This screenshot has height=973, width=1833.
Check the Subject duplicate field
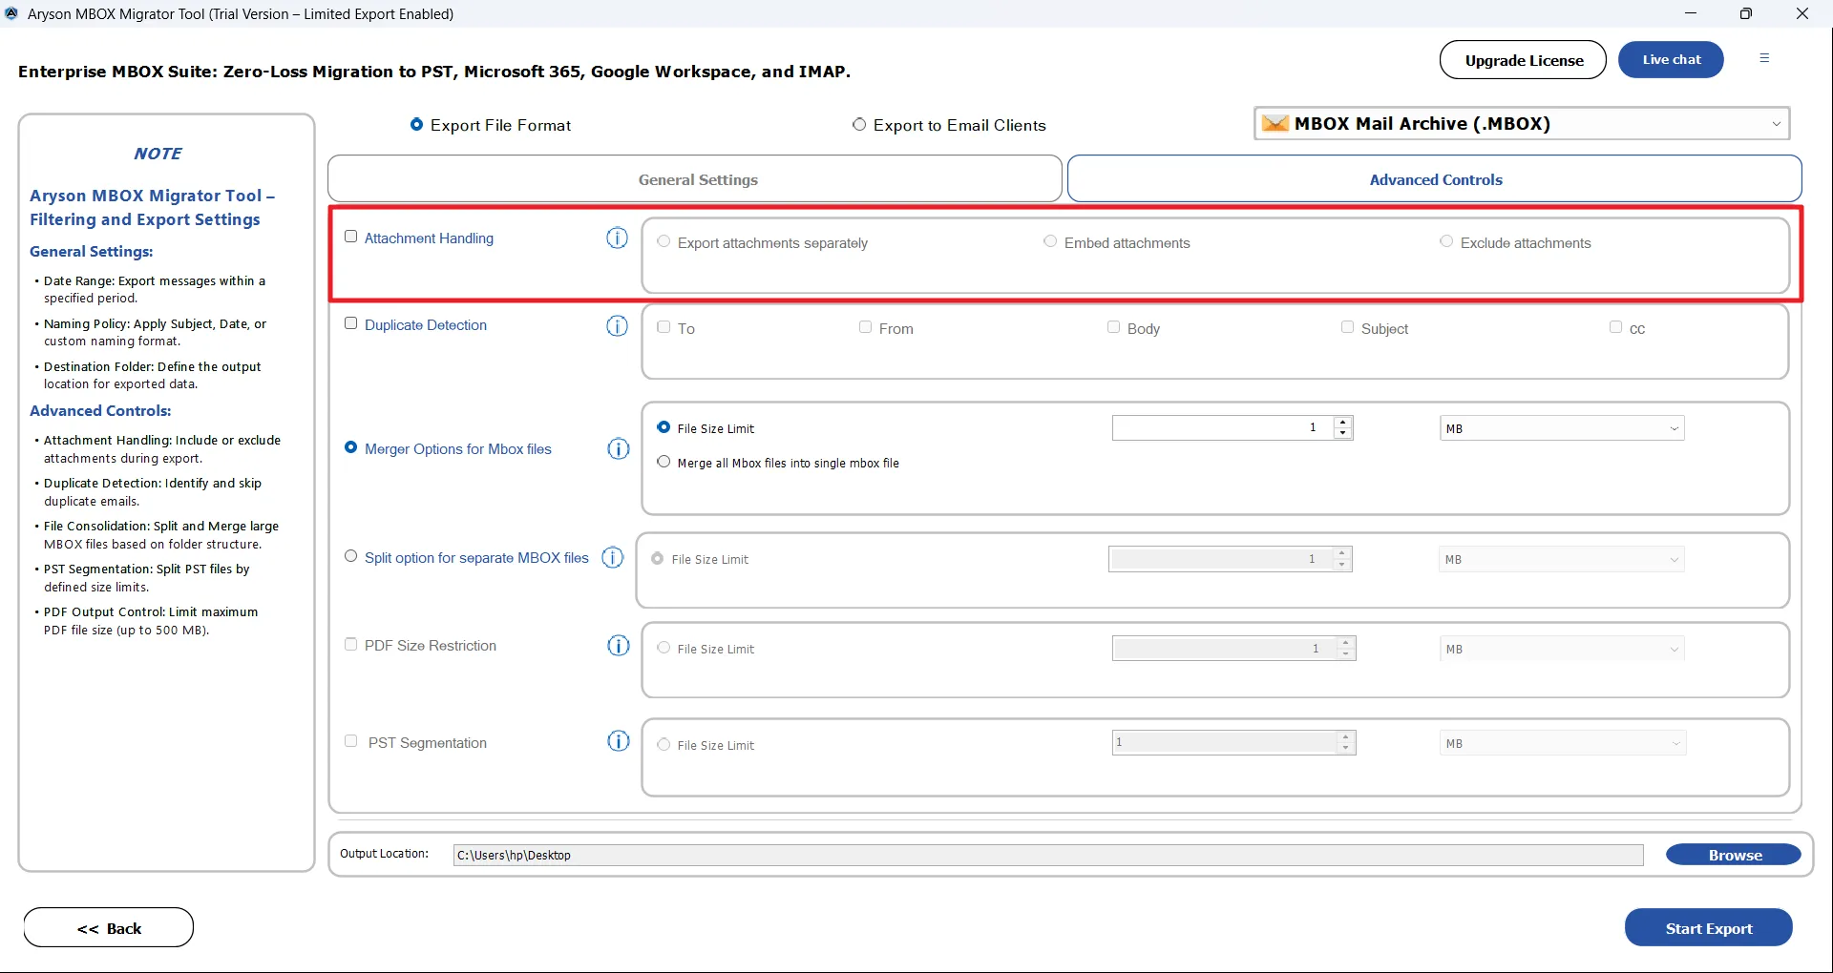(x=1347, y=327)
